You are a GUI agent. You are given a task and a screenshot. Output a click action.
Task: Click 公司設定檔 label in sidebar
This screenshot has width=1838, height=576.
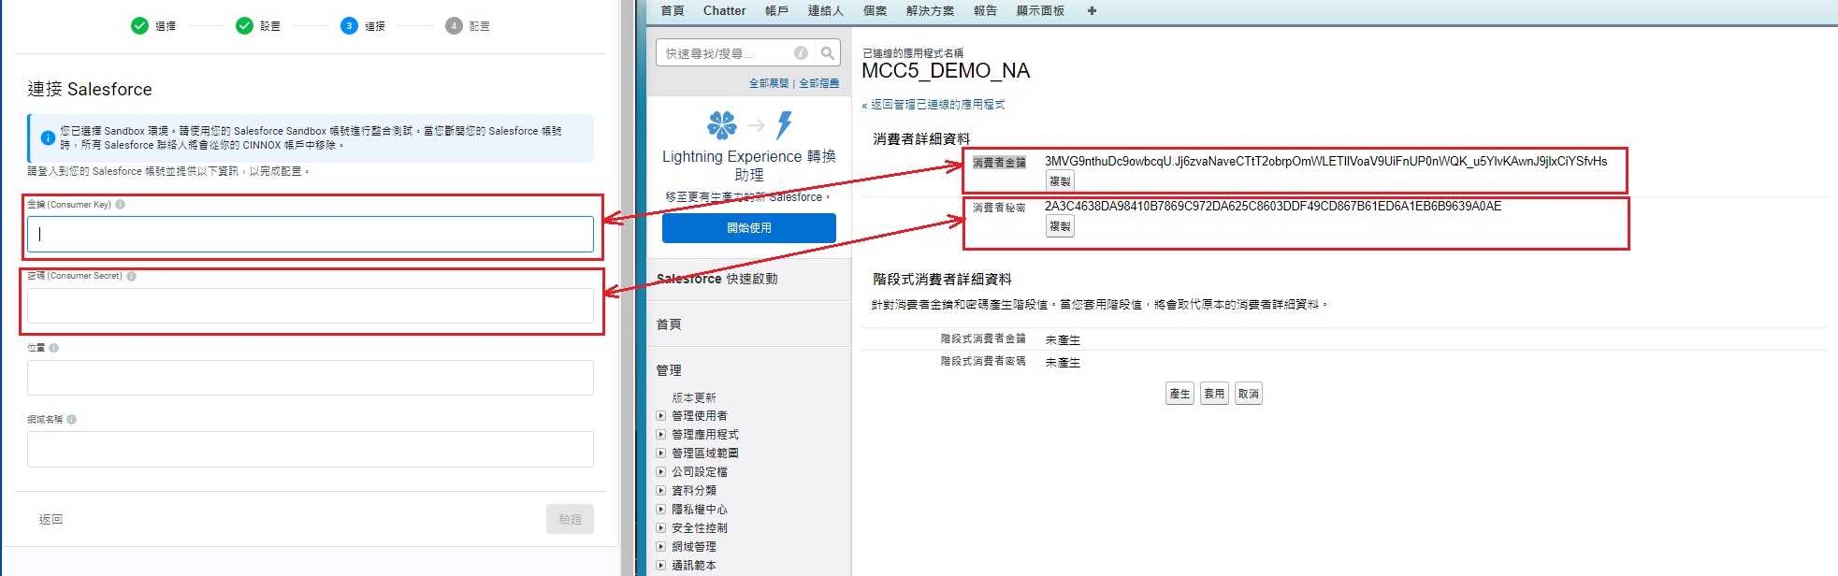coord(700,472)
